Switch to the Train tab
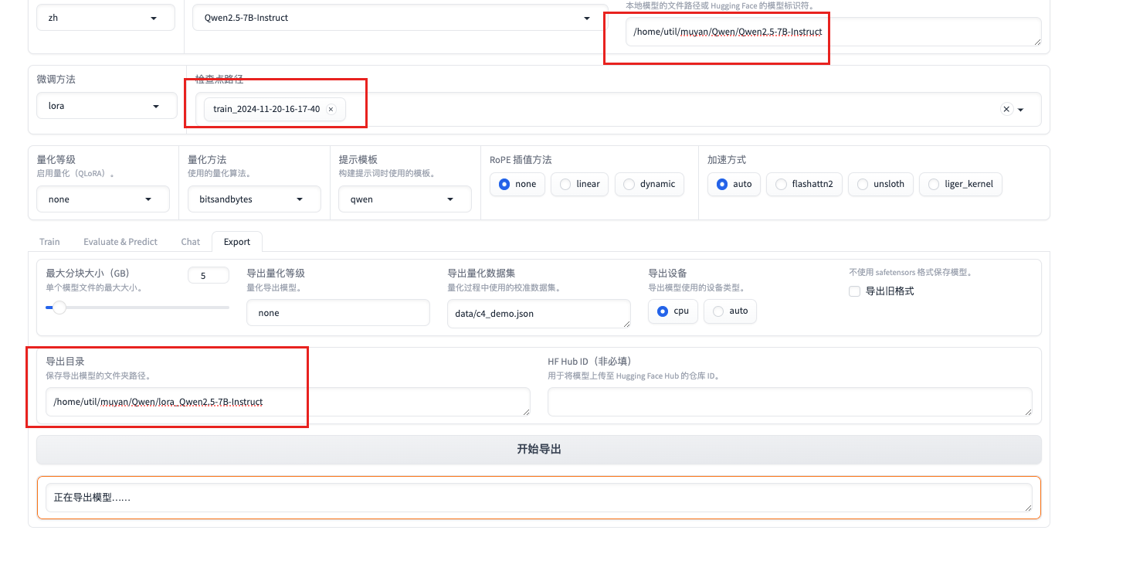1133x561 pixels. tap(49, 242)
